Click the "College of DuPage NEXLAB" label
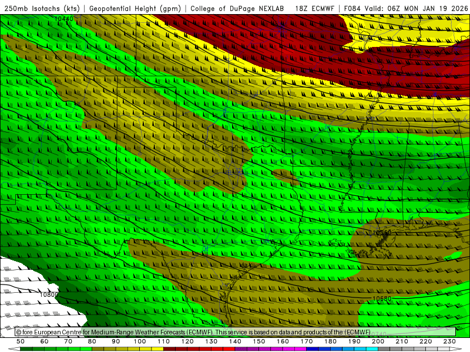The width and height of the screenshot is (470, 352). [237, 8]
